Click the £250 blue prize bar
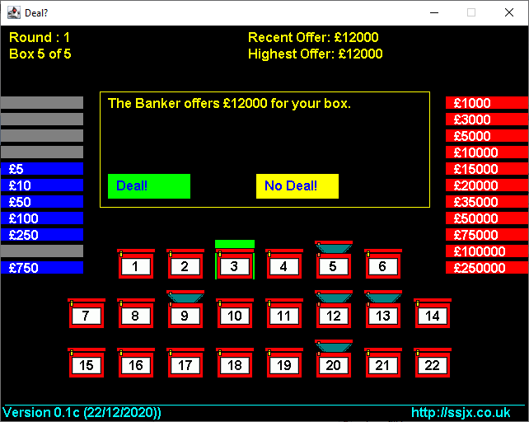529x422 pixels. pyautogui.click(x=42, y=235)
